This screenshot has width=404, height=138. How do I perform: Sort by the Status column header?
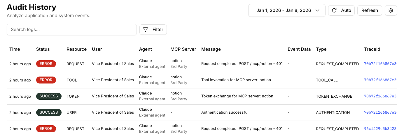click(43, 49)
